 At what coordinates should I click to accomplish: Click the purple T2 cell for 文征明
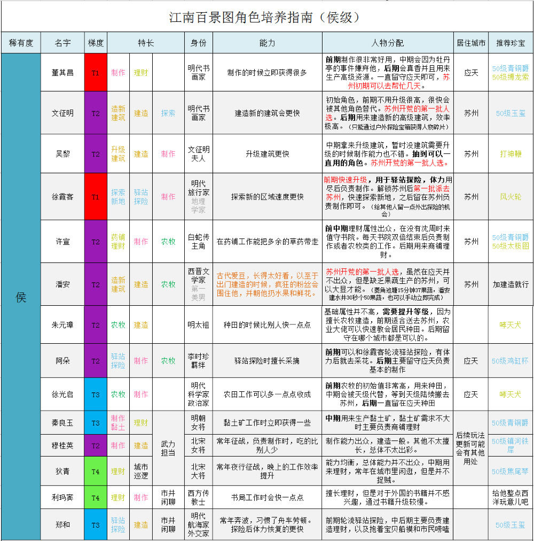click(x=96, y=113)
